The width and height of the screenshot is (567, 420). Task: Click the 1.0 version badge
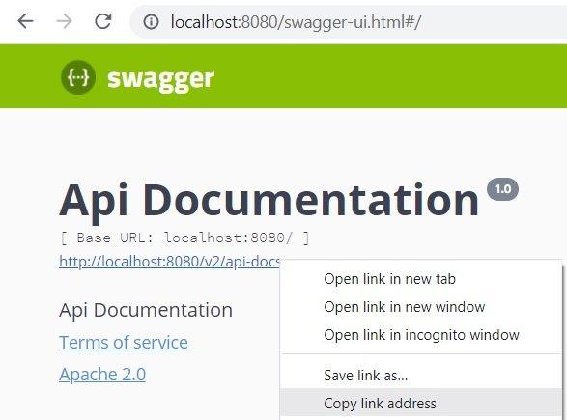[x=502, y=189]
